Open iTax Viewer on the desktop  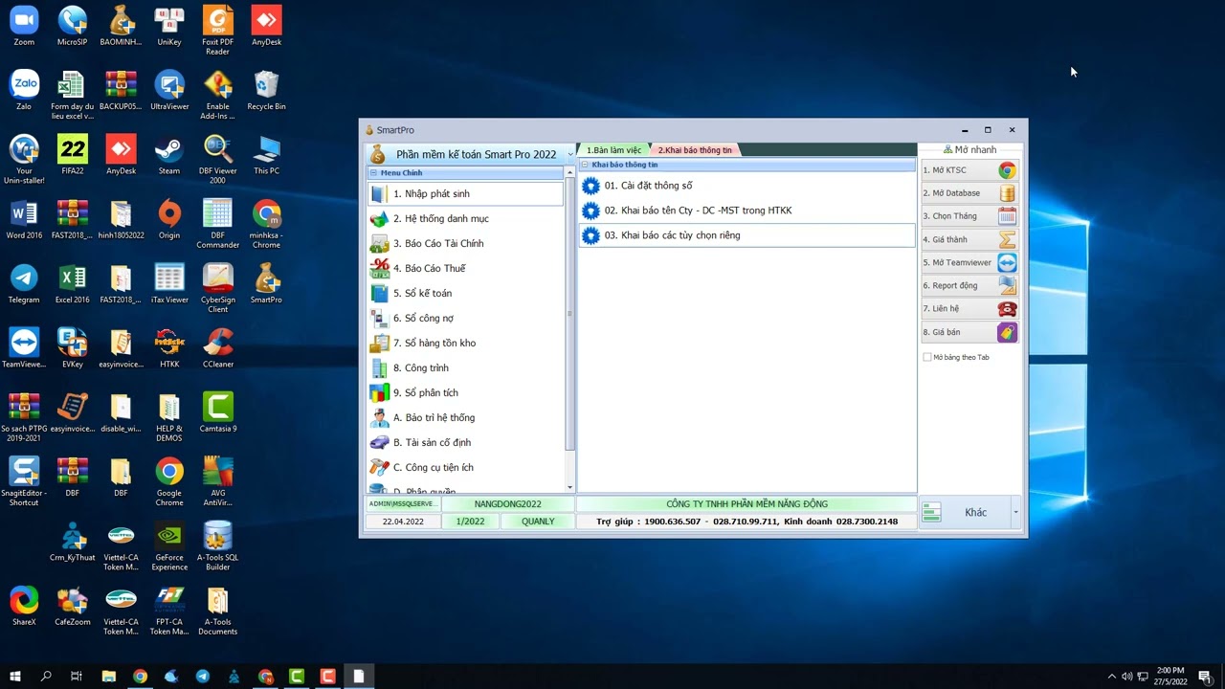169,282
